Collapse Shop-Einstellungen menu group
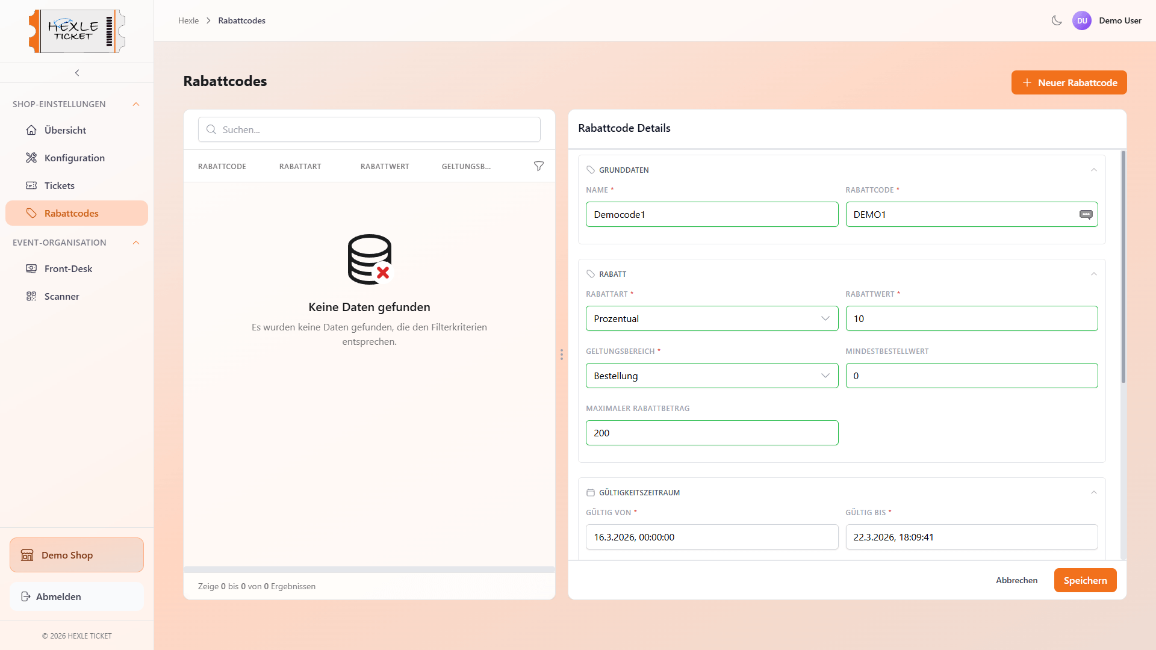 pyautogui.click(x=136, y=104)
